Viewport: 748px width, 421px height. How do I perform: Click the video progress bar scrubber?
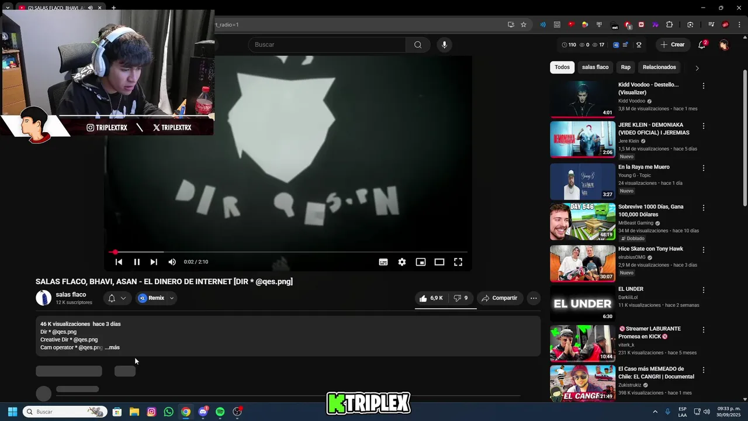[115, 252]
